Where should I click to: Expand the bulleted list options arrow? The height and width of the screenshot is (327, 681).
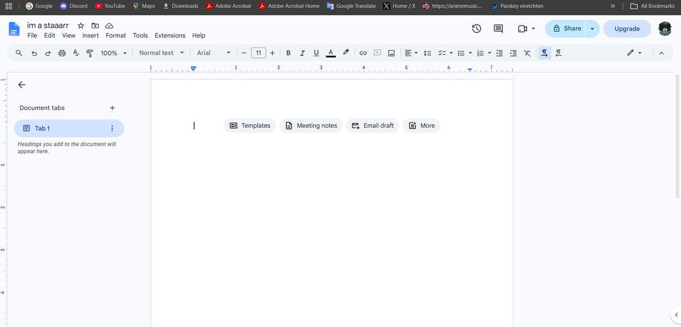(470, 53)
